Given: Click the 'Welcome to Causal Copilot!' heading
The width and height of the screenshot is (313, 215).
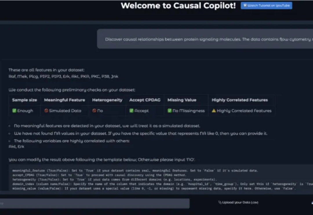Looking at the screenshot, I should [178, 5].
